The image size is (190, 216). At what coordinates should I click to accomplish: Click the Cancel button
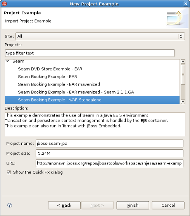[168, 205]
